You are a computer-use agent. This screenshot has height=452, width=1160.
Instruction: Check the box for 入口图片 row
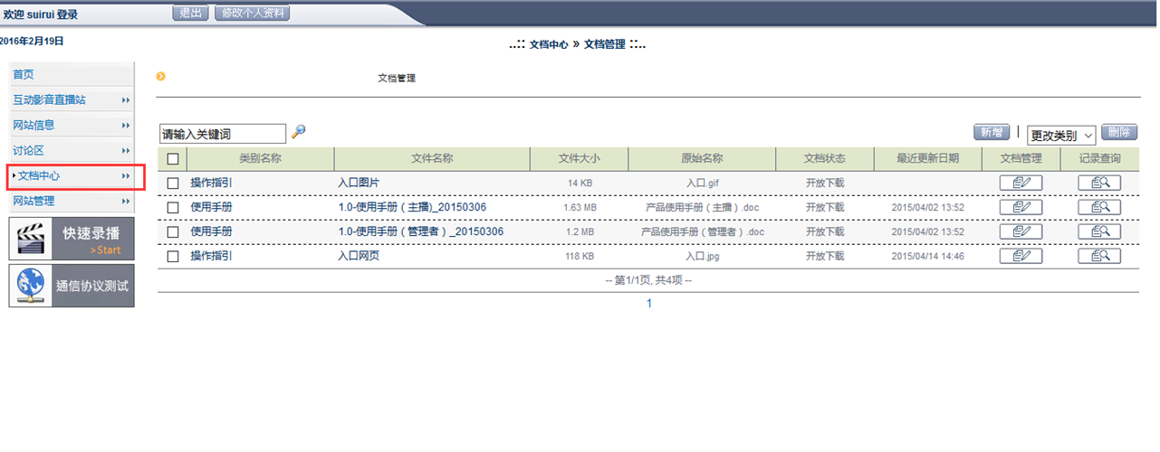point(173,184)
